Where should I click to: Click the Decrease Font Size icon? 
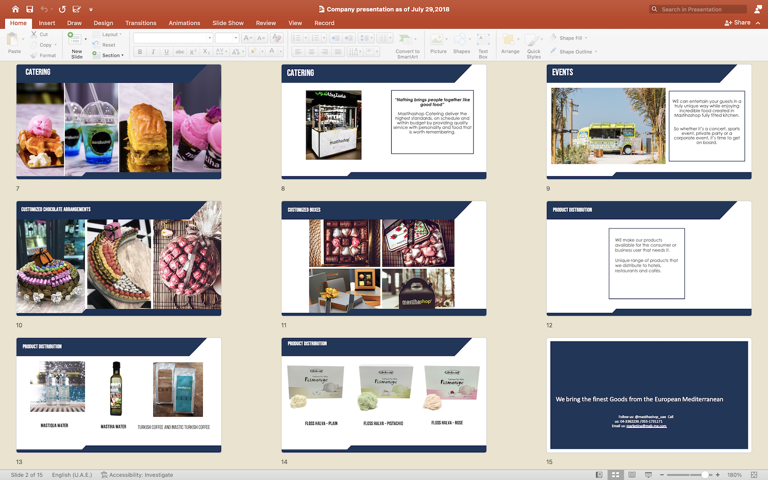tap(261, 38)
